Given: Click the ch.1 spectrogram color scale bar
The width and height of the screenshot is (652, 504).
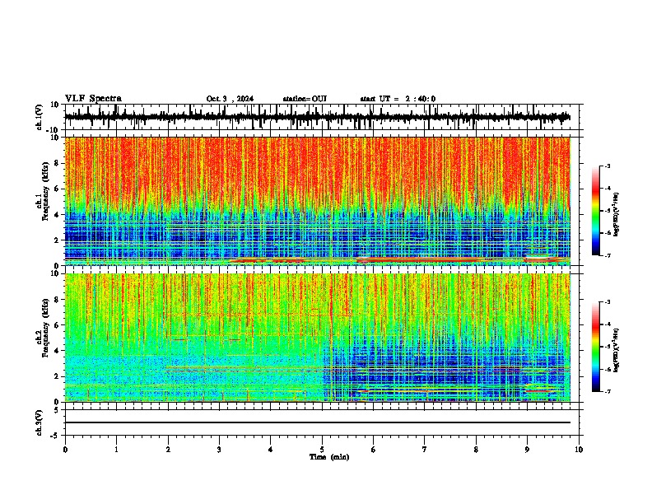Looking at the screenshot, I should point(596,211).
